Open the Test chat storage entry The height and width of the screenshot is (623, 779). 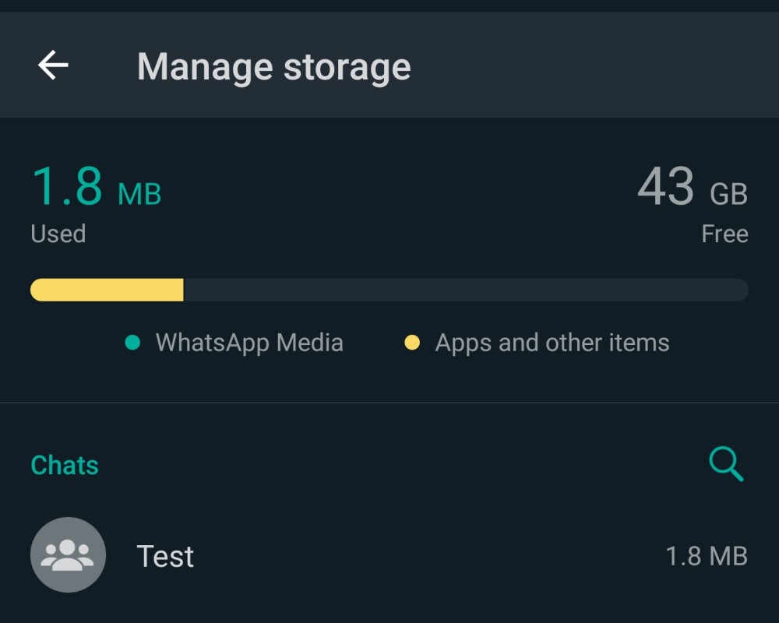click(389, 555)
